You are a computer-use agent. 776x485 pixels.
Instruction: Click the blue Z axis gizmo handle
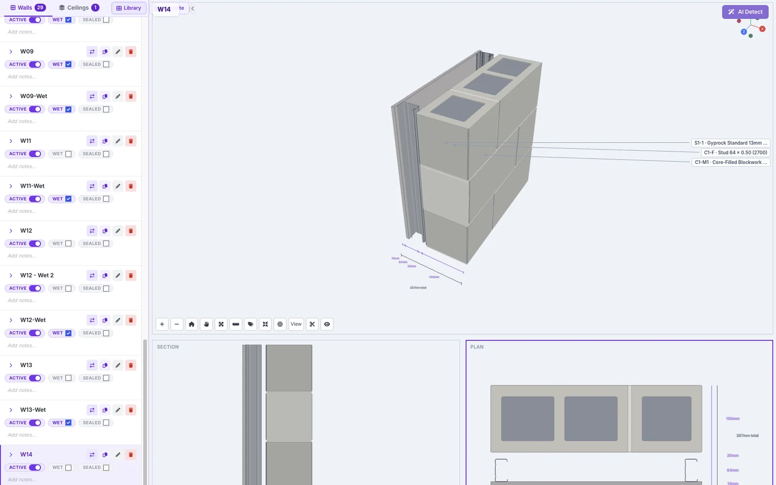(744, 32)
